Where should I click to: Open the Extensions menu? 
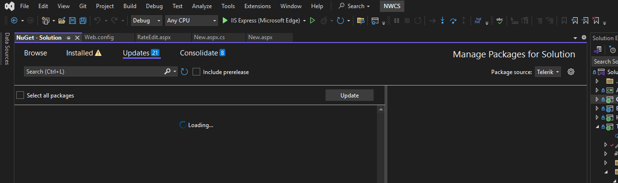coord(257,6)
